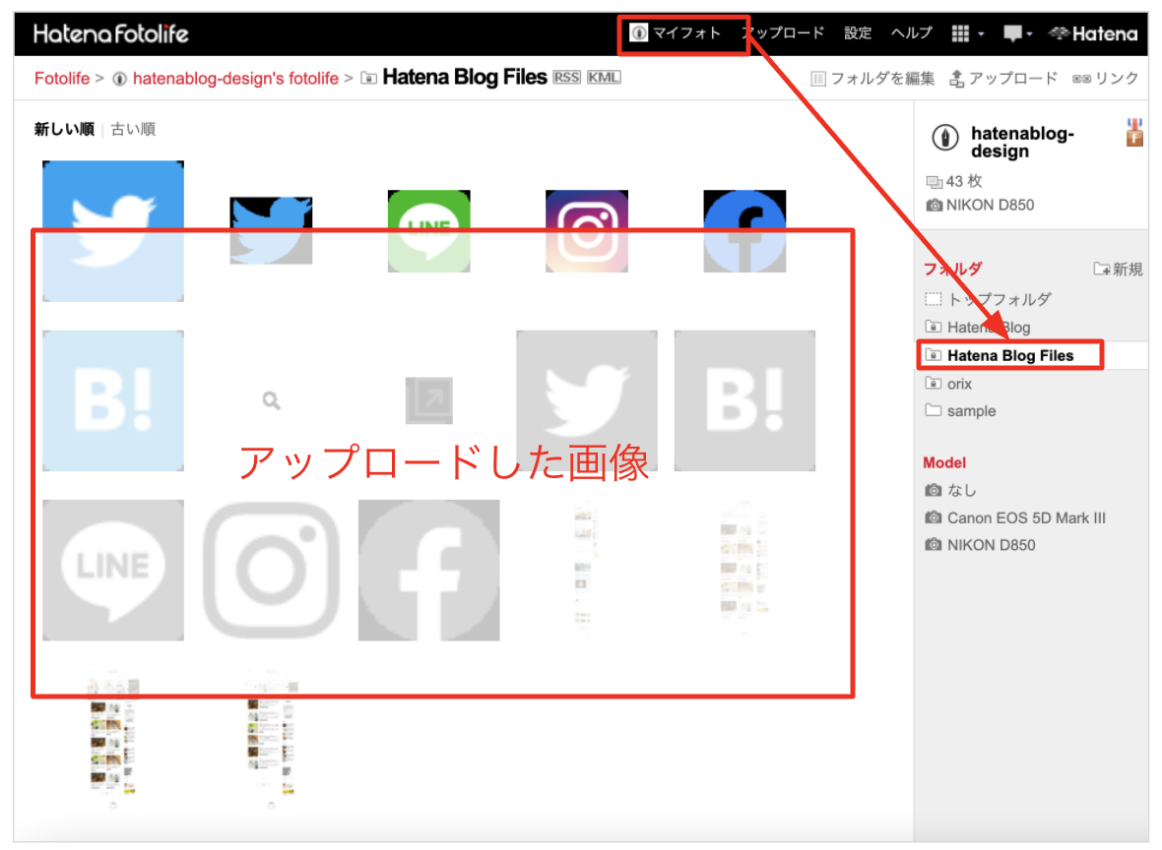
Task: Click the medal badge icon
Action: [1134, 132]
